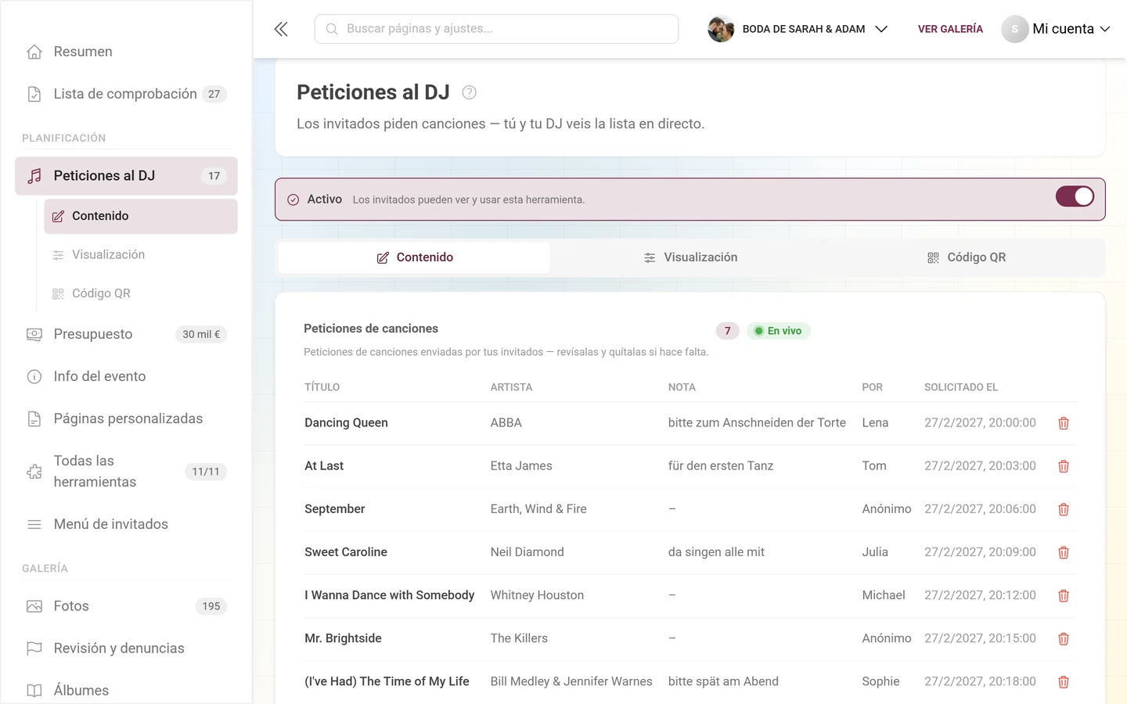Switch to the Visualización tab

pos(690,257)
